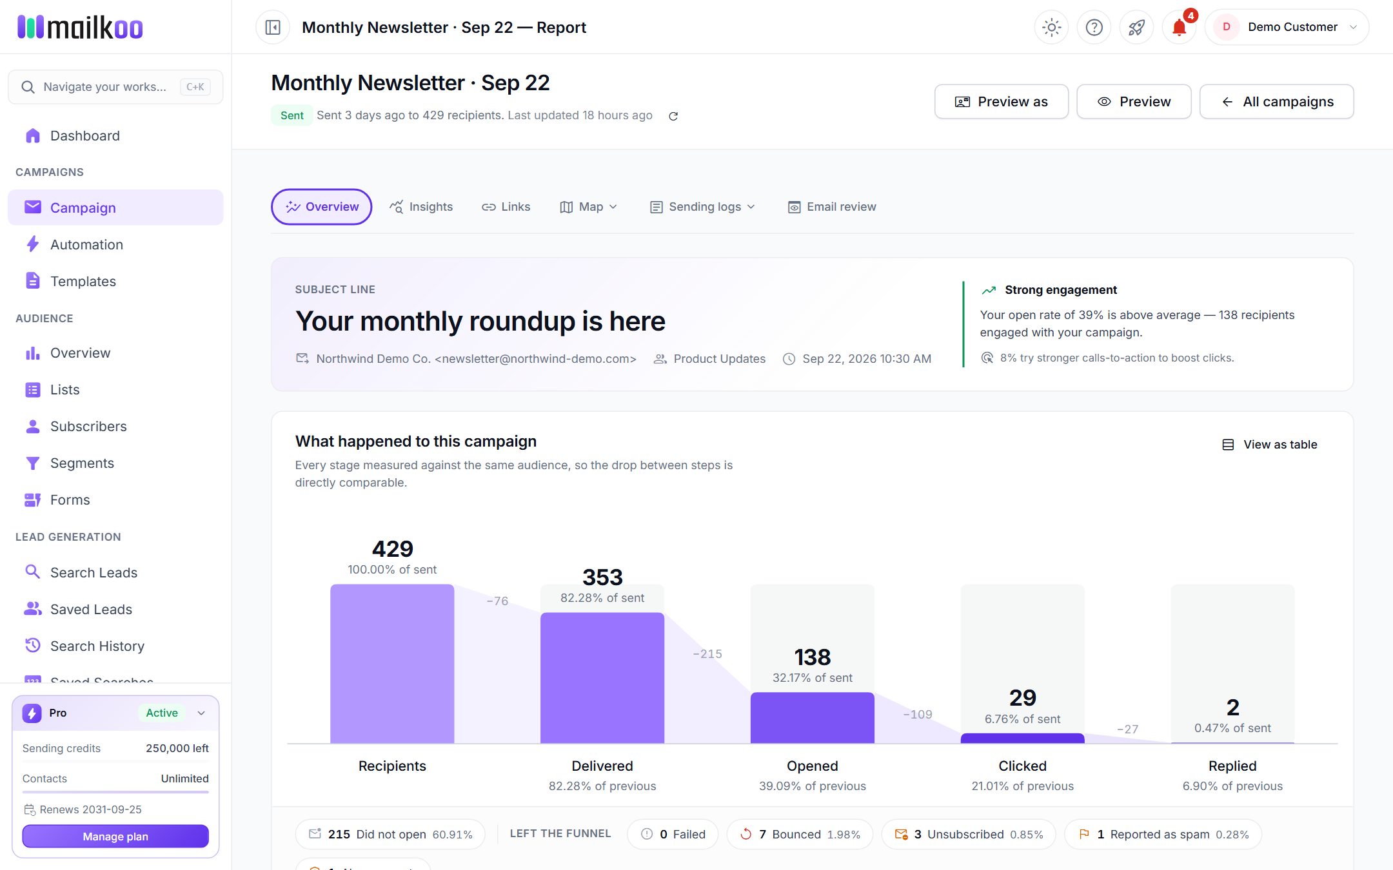Click the Delivered funnel bar
Screen dimensions: 1393x870
pyautogui.click(x=602, y=677)
